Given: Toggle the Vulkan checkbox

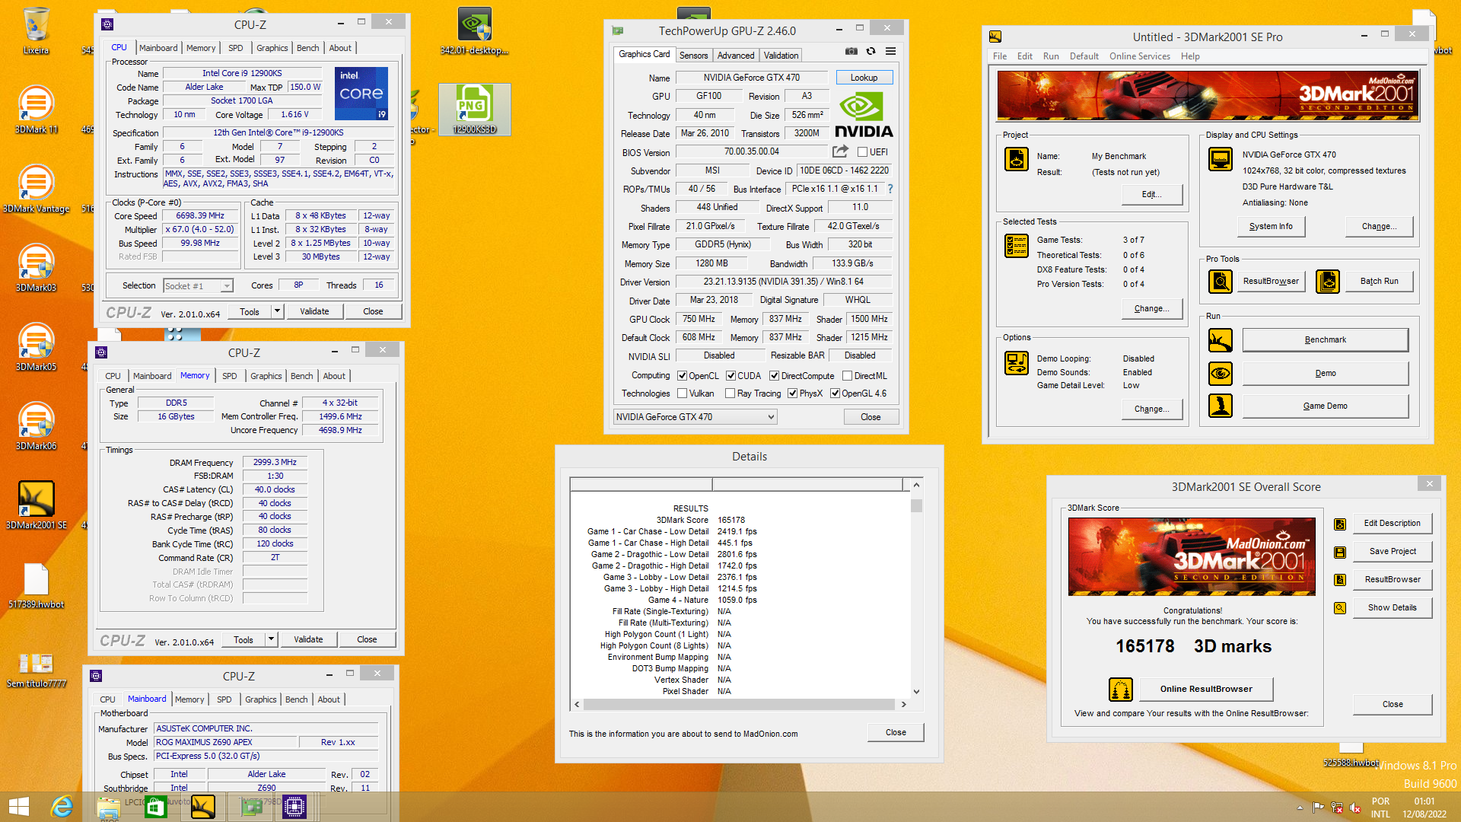Looking at the screenshot, I should [683, 393].
